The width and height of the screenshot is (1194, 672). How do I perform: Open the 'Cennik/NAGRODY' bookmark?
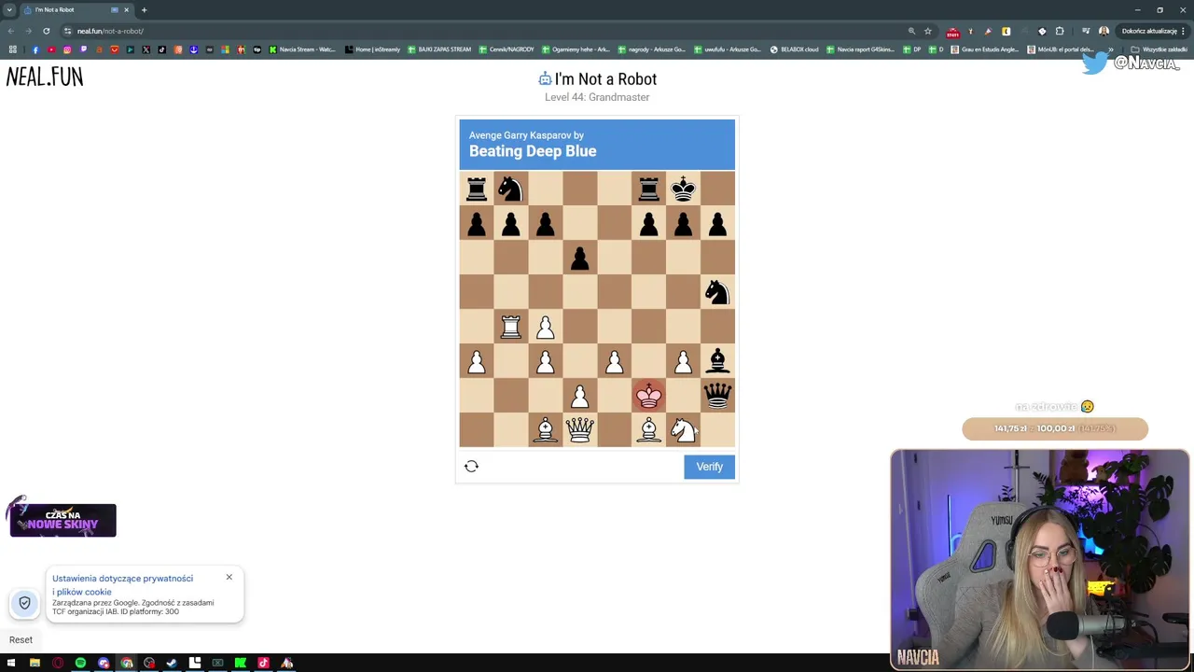pyautogui.click(x=507, y=49)
